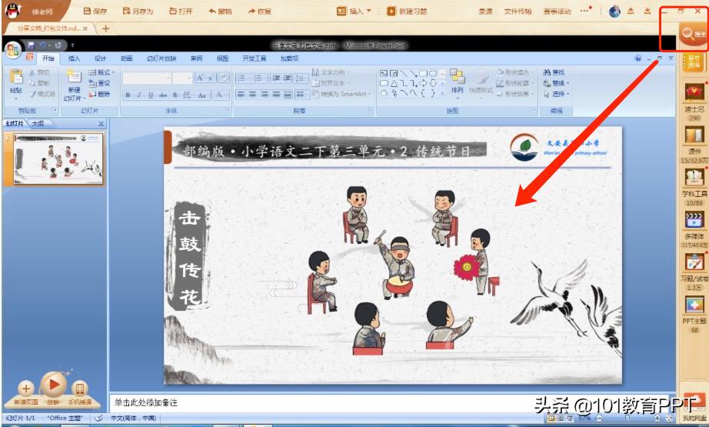Open 赛事活动 events link
Screen dimensions: 709x427
tap(557, 12)
